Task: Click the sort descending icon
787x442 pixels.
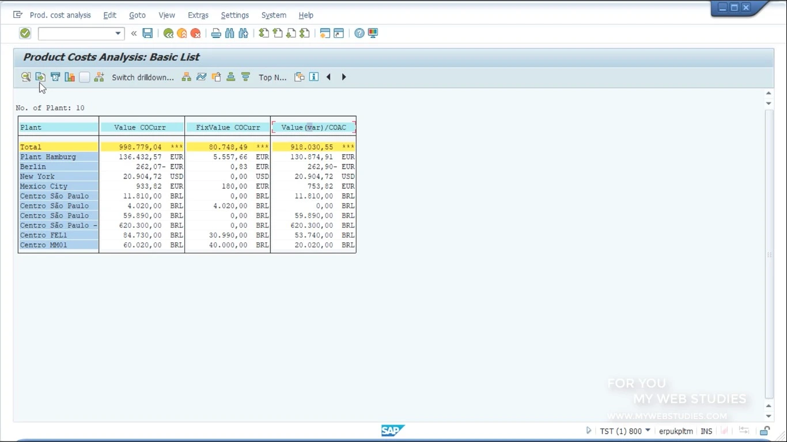Action: click(245, 77)
